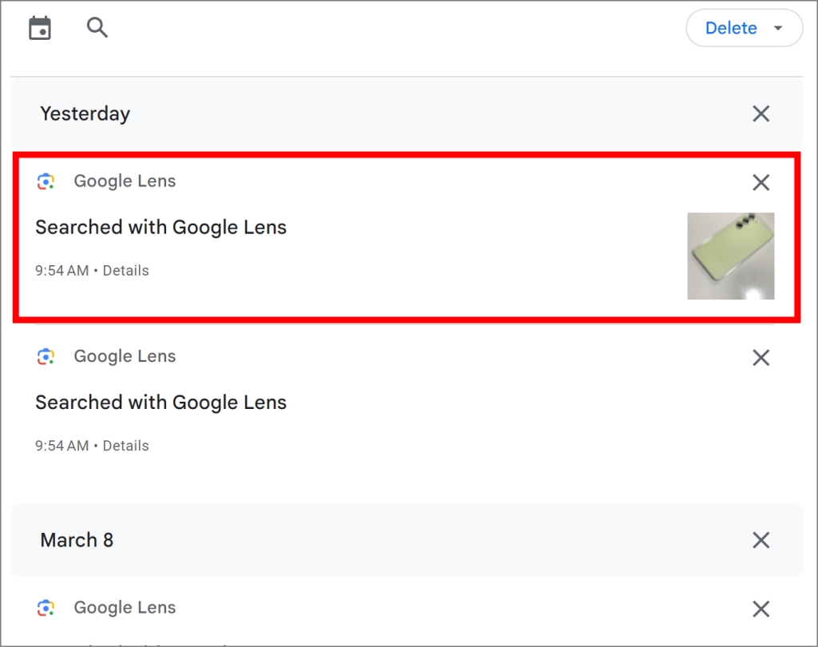This screenshot has width=818, height=647.
Task: Select the Google Lens icon under March 8
Action: (x=46, y=607)
